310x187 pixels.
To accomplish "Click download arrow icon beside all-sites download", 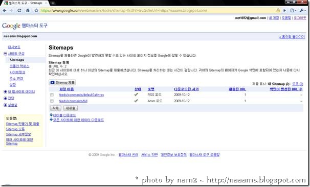I will [51, 120].
